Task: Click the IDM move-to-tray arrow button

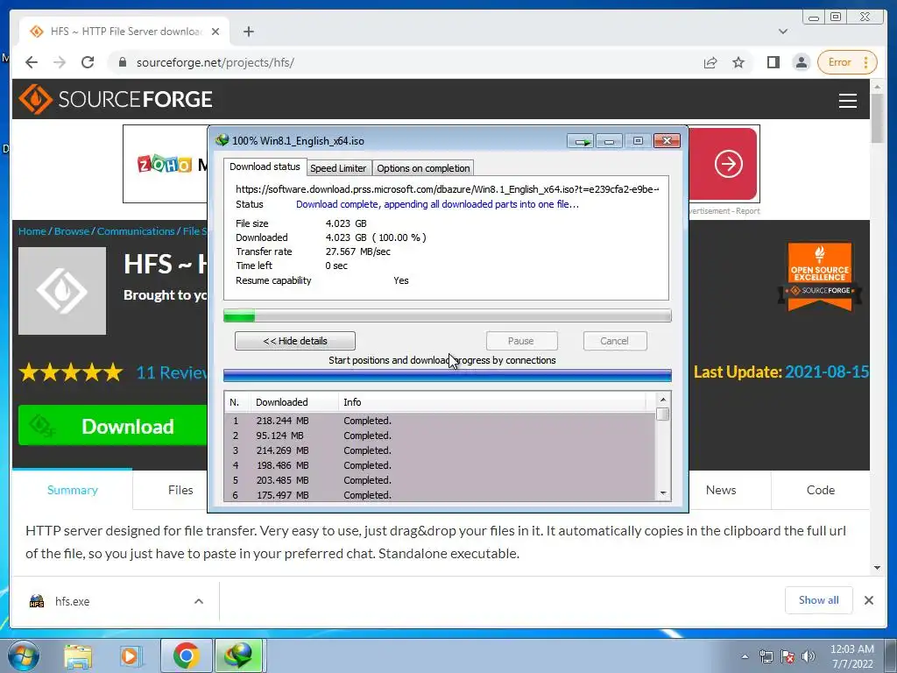Action: tap(582, 141)
